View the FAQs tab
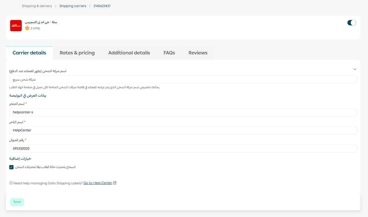This screenshot has height=217, width=368. [169, 53]
